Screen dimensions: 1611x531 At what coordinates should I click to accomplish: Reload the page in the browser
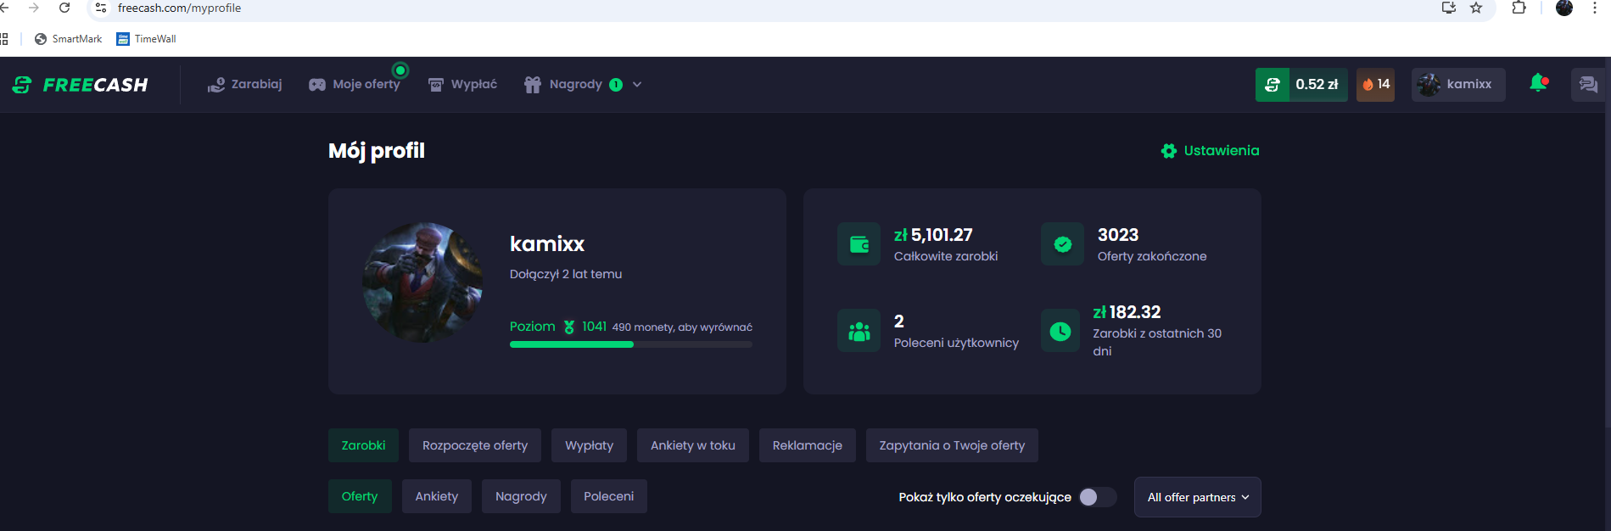pyautogui.click(x=64, y=8)
